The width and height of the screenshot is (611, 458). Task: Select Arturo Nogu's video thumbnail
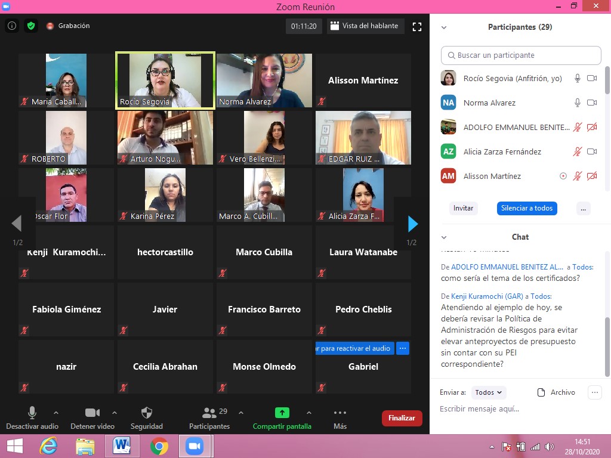tap(165, 138)
